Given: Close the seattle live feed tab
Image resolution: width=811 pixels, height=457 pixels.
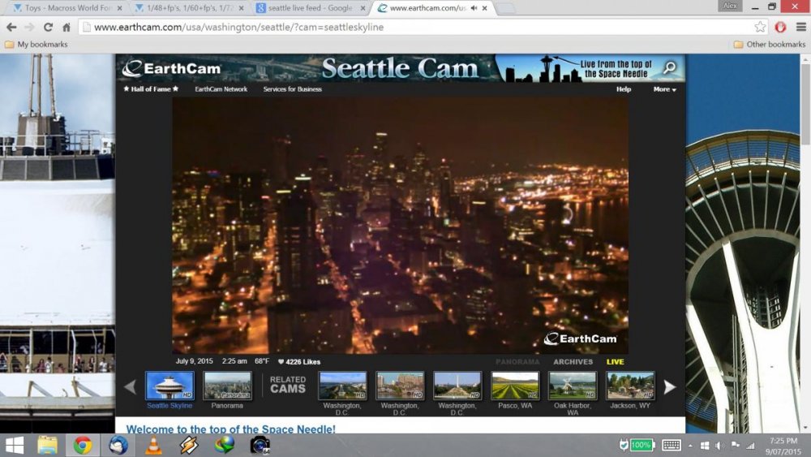Looking at the screenshot, I should click(363, 8).
